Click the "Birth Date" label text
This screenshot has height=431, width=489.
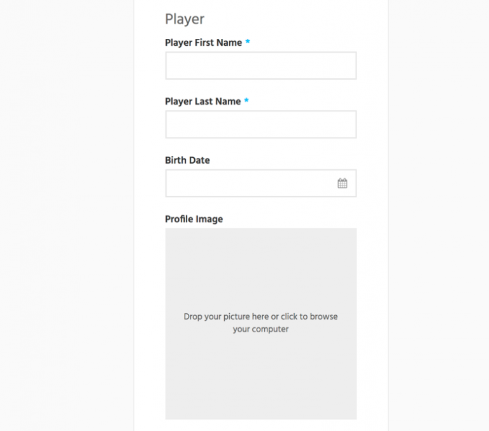click(187, 160)
